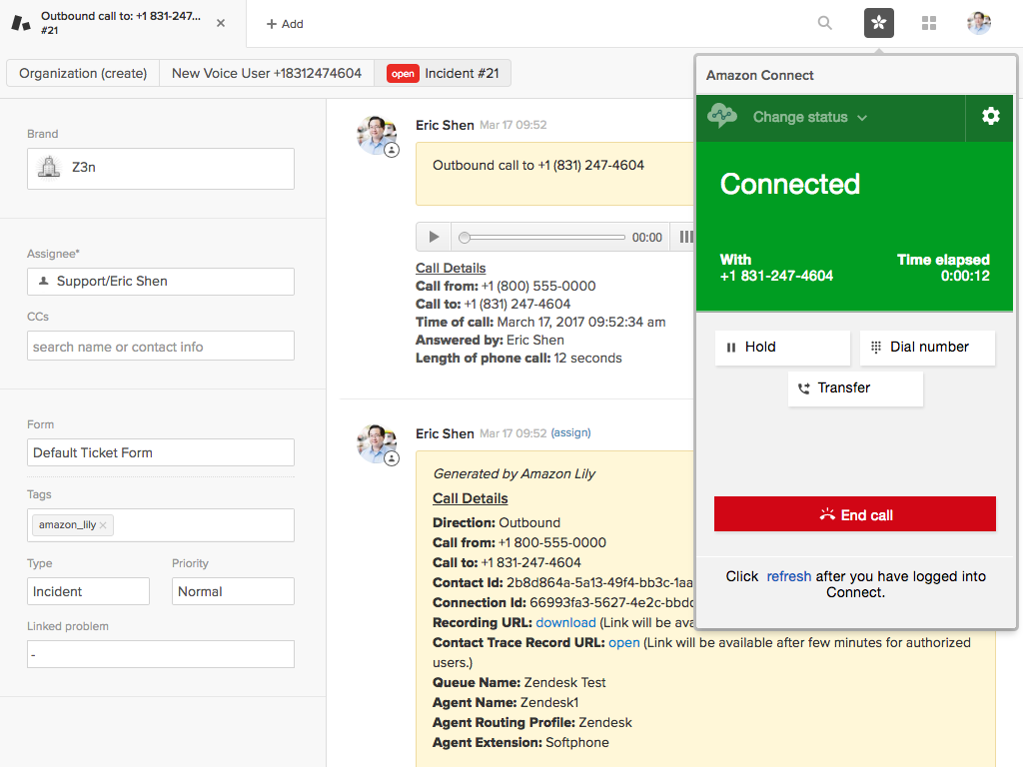Click the Transfer call button
The width and height of the screenshot is (1023, 767).
click(x=855, y=388)
